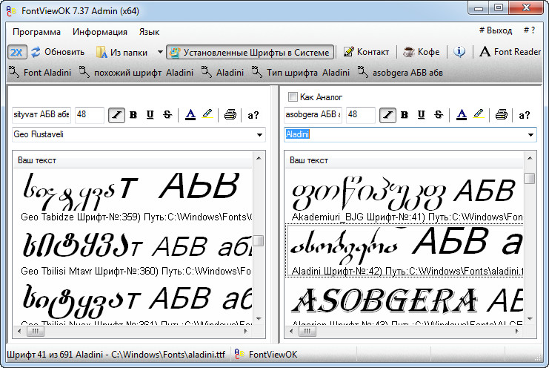This screenshot has width=549, height=368.
Task: Click the a? button in left pane
Action: pyautogui.click(x=253, y=115)
